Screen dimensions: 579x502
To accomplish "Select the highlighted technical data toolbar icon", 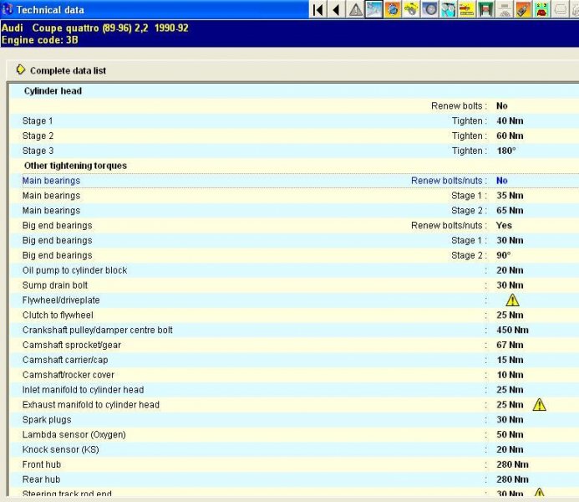I will [374, 10].
